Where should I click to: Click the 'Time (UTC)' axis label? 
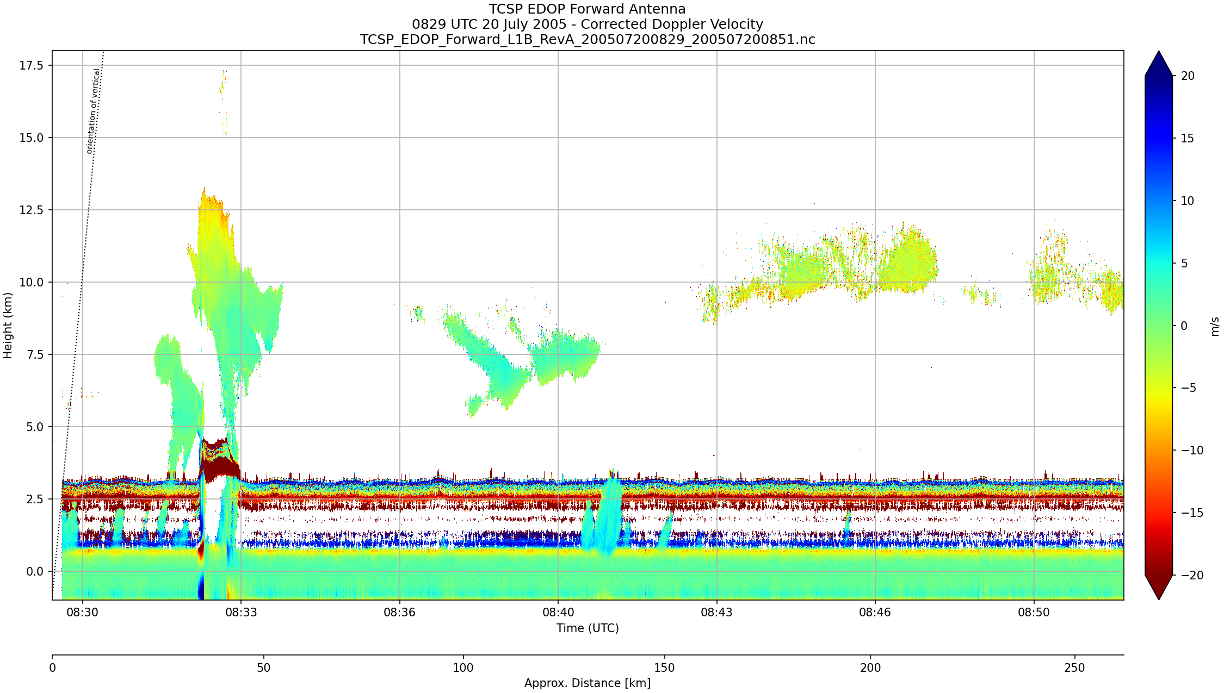pos(588,628)
